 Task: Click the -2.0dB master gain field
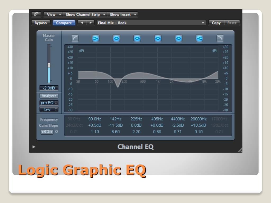49,88
